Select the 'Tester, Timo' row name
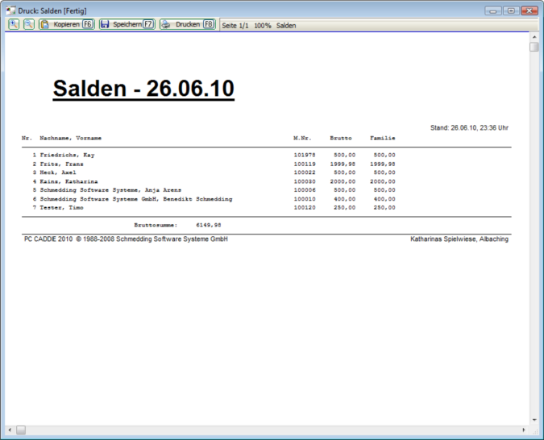This screenshot has width=544, height=440. point(61,207)
